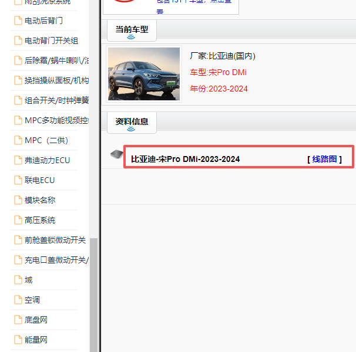The image size is (356, 352).
Task: Open the 高压系统 entry
Action: [x=40, y=220]
